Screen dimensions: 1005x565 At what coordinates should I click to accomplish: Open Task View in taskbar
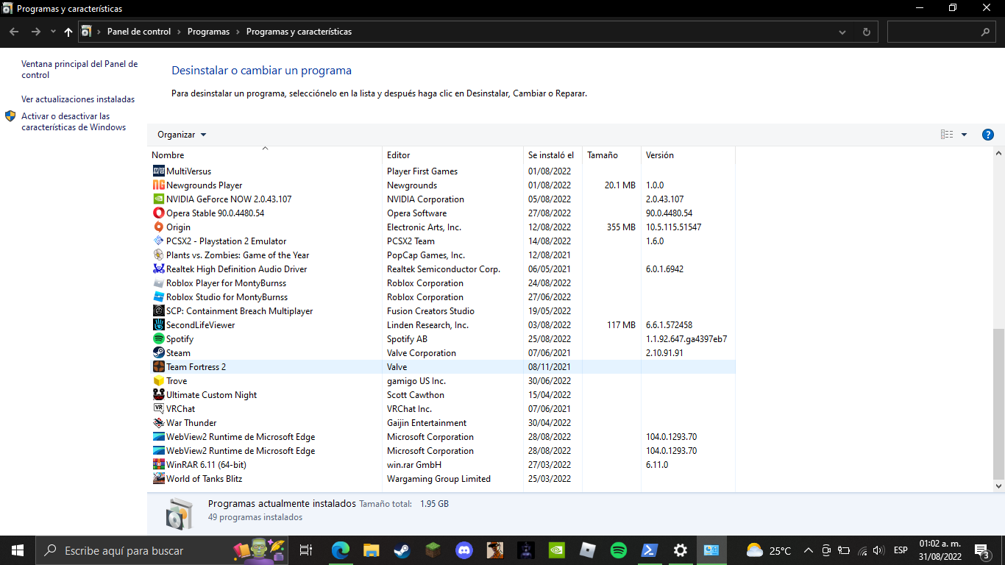(x=306, y=550)
